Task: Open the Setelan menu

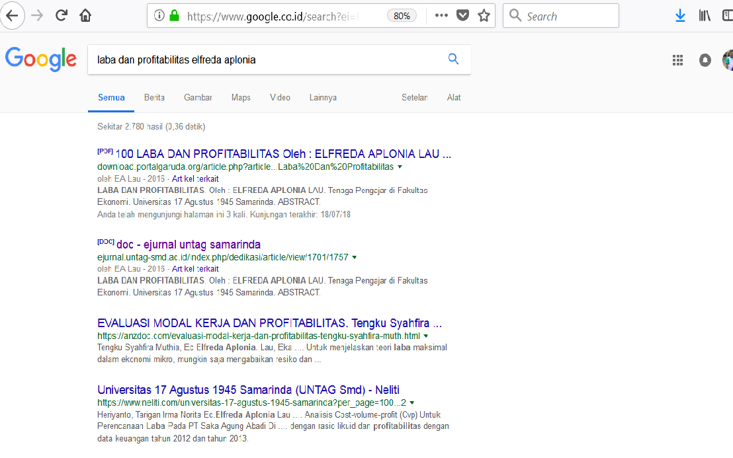Action: [x=414, y=98]
